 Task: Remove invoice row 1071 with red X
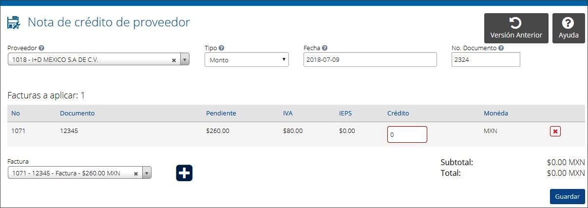(x=555, y=131)
